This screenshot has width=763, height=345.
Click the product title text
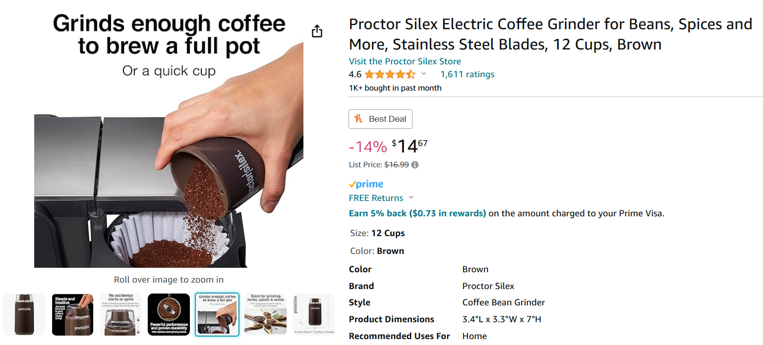tap(550, 34)
